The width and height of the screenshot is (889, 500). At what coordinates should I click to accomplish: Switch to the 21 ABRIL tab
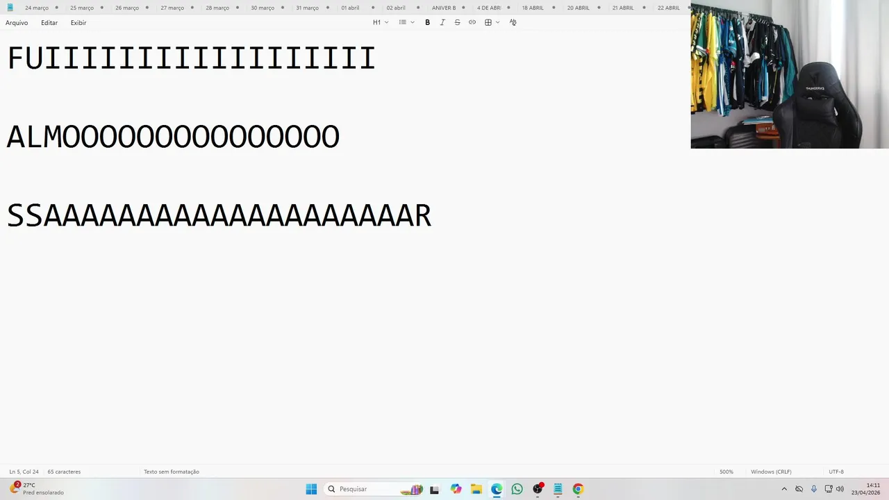pyautogui.click(x=623, y=8)
